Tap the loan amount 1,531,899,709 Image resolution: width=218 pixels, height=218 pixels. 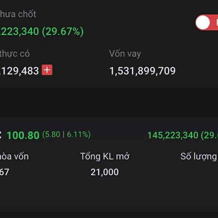pos(142,71)
